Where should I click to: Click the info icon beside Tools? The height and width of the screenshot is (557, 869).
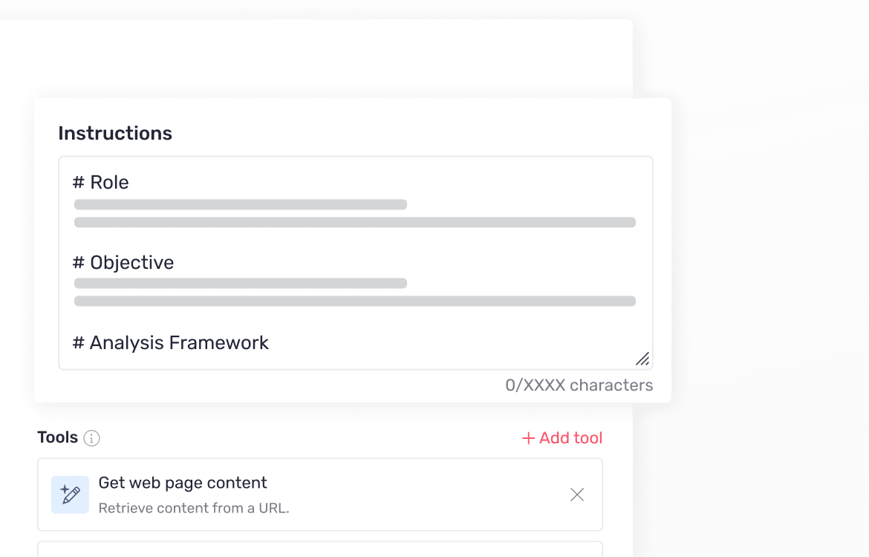91,438
